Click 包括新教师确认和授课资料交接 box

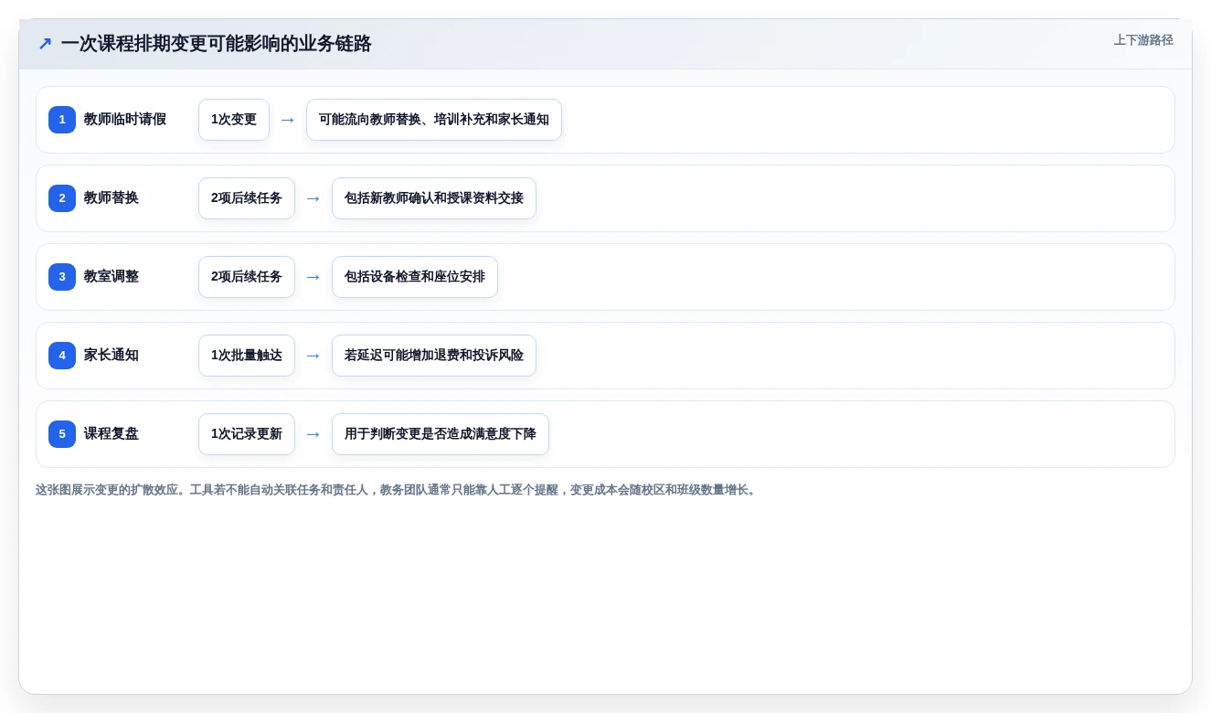coord(434,198)
